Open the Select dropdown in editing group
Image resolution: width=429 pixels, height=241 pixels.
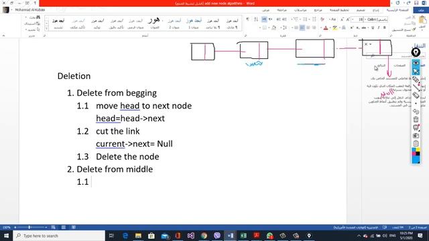(x=32, y=29)
